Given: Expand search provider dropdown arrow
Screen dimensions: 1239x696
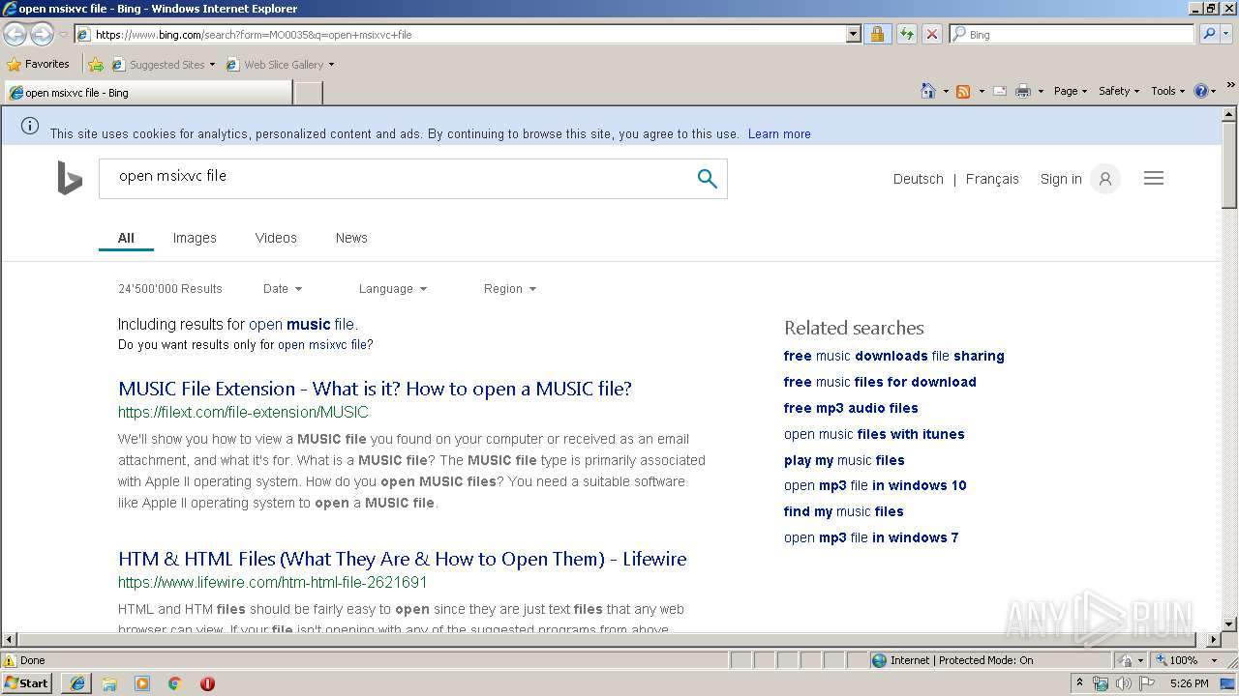Looking at the screenshot, I should point(1227,34).
